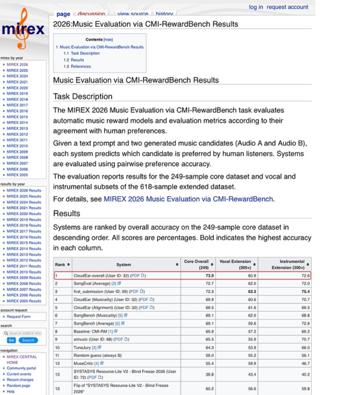Click the MIREX logo

[23, 28]
